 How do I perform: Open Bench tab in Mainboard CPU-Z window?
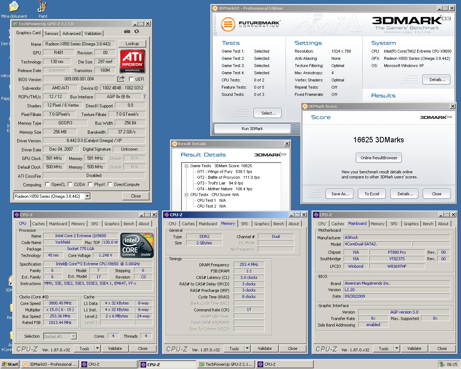click(428, 224)
